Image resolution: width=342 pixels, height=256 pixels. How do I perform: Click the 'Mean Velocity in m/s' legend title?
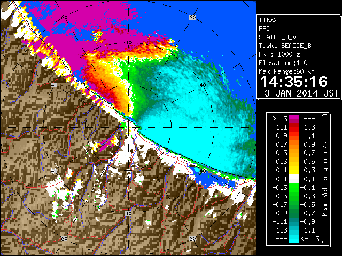tap(325, 179)
